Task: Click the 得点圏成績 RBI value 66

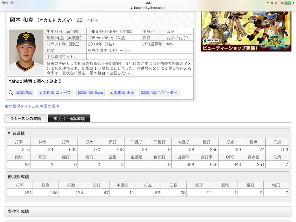Action: (157, 193)
